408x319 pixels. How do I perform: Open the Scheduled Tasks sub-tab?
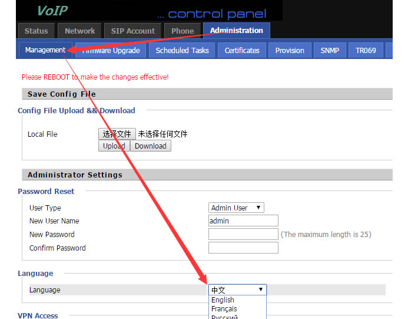pos(182,51)
